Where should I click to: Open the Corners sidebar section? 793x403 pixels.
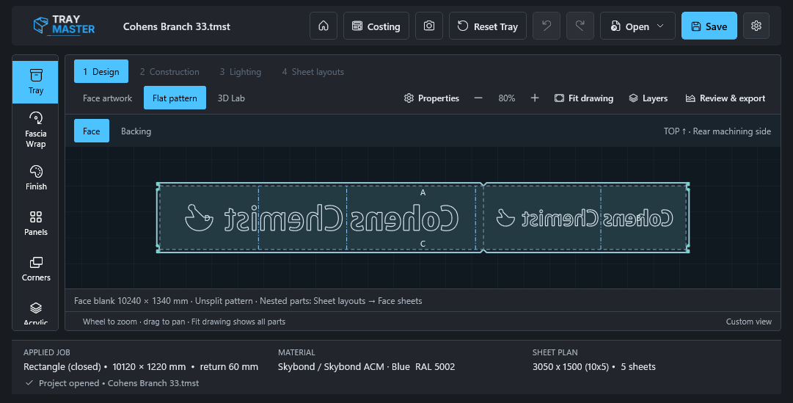tap(35, 269)
